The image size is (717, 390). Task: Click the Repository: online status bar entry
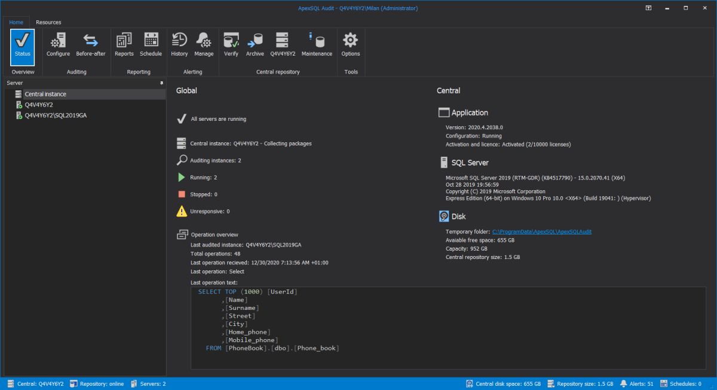pos(96,383)
